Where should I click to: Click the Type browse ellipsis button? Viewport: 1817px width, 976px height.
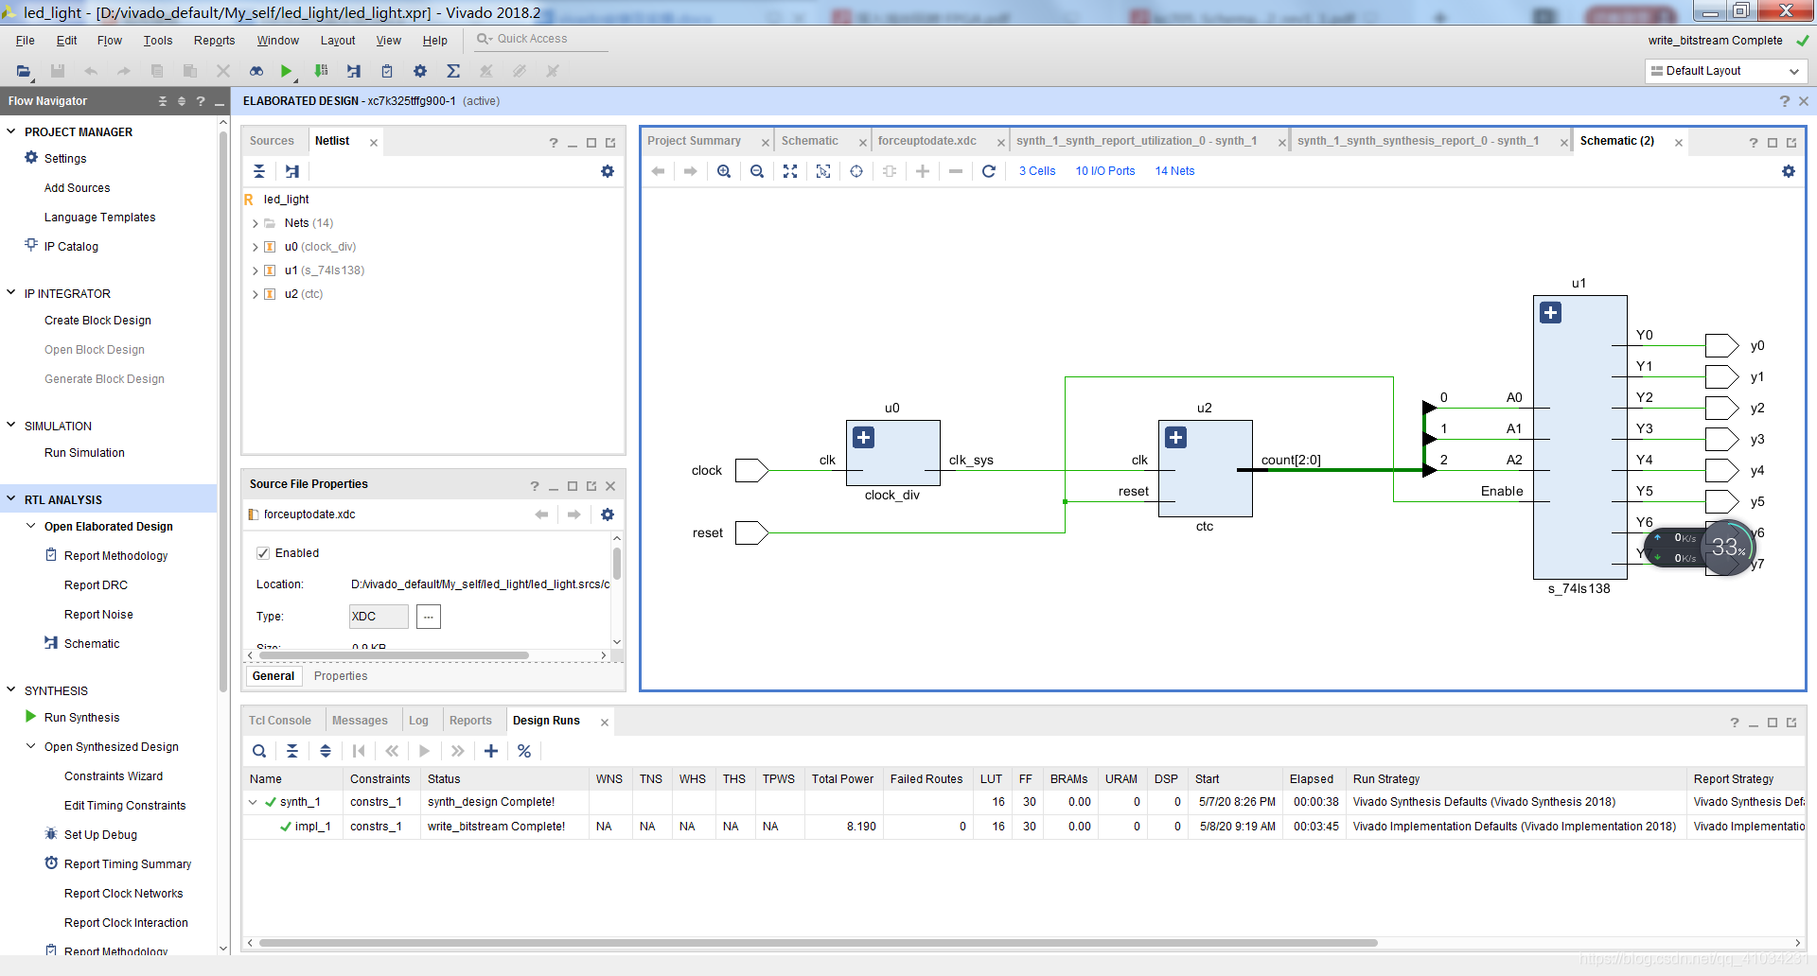coord(429,617)
